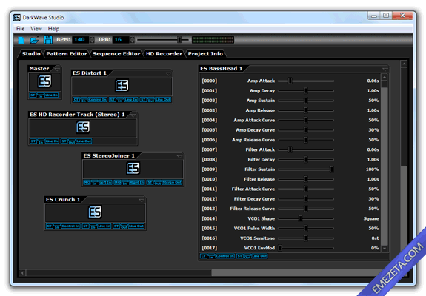The width and height of the screenshot is (426, 296).
Task: Click the BPM value field showing 140
Action: coord(81,40)
